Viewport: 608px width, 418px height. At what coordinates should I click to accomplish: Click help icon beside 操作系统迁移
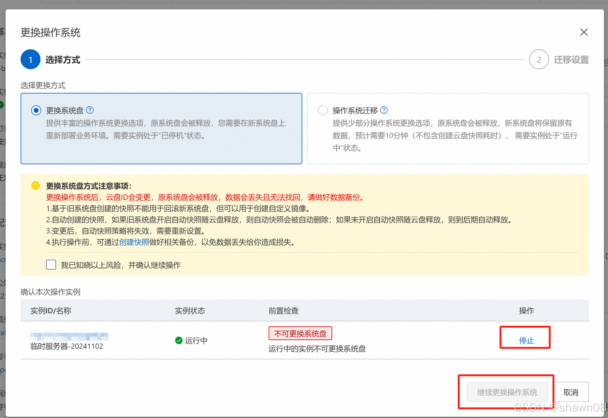(x=384, y=110)
